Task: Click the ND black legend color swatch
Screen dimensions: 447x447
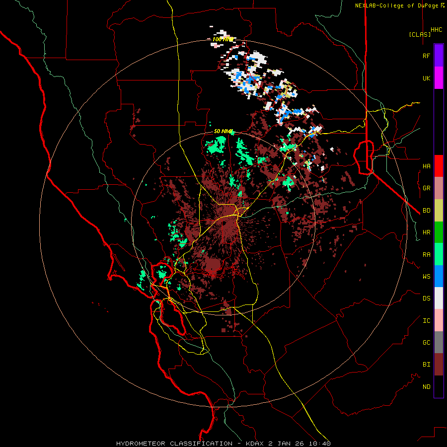Action: tap(439, 386)
